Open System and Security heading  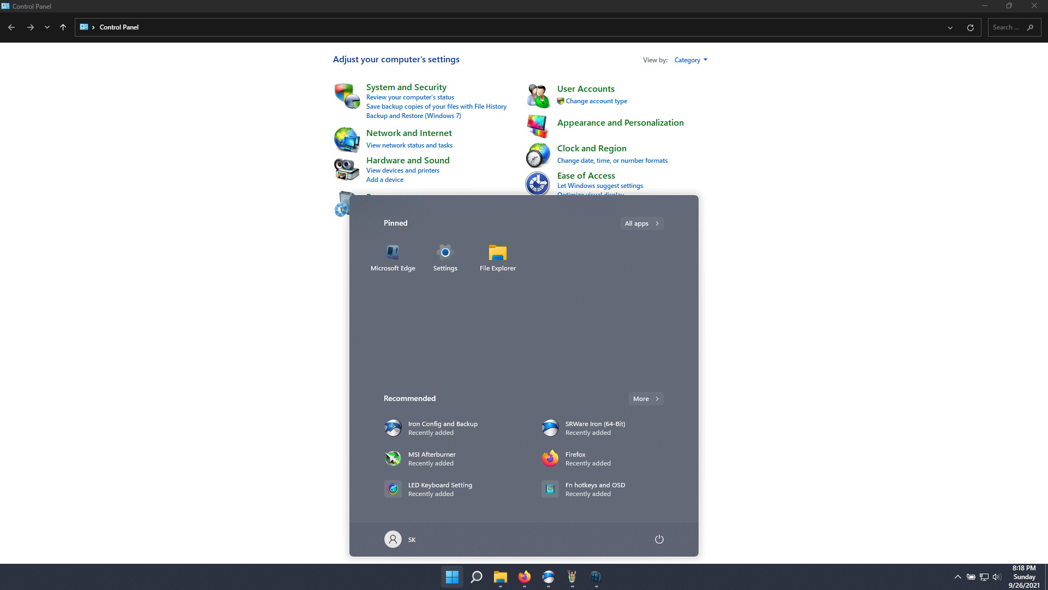coord(406,87)
